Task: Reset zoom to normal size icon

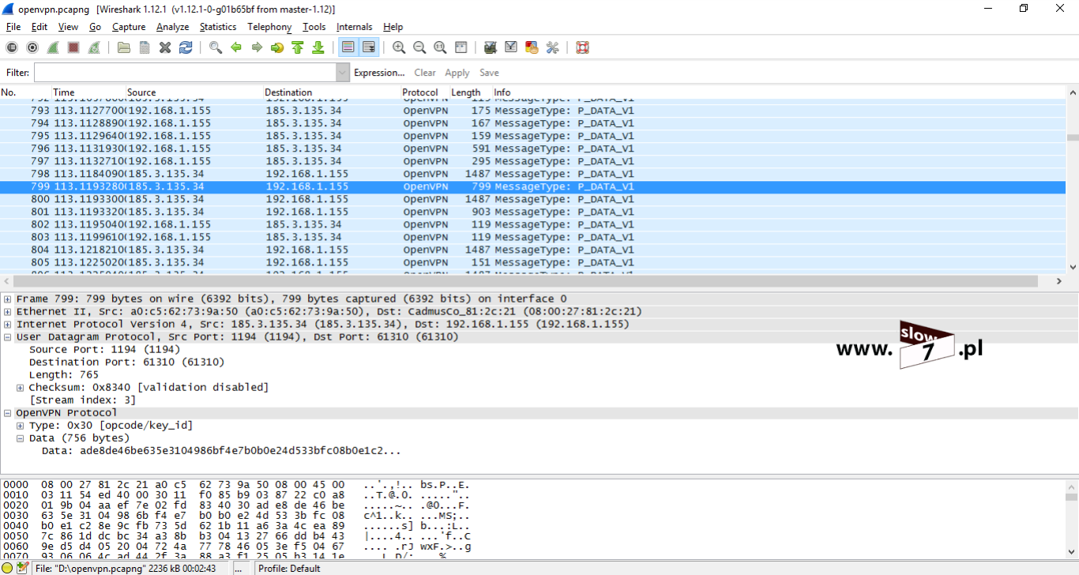Action: 440,47
